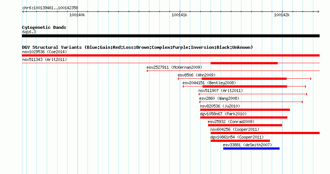Viewport: 330px width, 174px height.
Task: Click the thin red line of esv2527911
Action: point(233,71)
